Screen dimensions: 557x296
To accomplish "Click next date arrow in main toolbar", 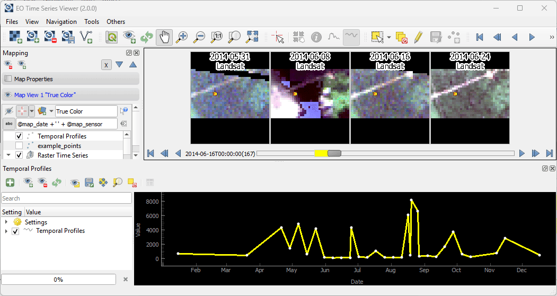I will pos(532,37).
